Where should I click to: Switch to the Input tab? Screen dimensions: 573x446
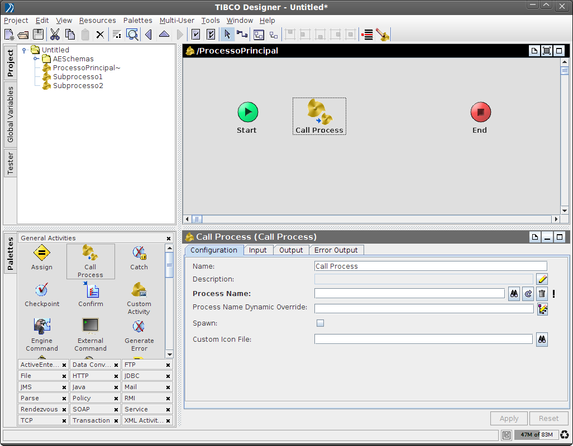[258, 250]
